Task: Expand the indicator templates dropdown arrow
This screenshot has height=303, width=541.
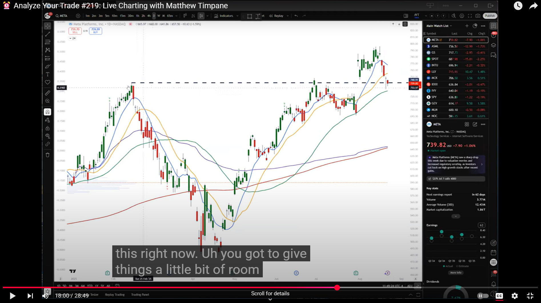Action: pos(237,16)
